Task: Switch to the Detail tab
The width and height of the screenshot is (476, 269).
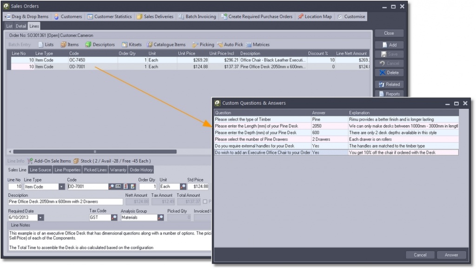Action: (21, 26)
